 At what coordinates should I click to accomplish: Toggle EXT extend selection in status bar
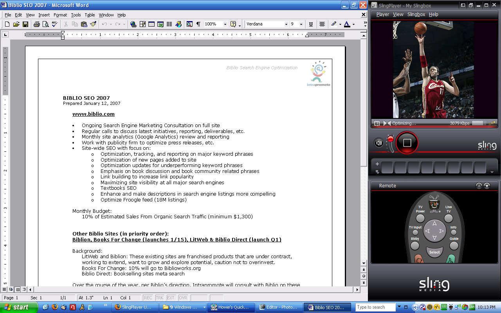point(171,298)
